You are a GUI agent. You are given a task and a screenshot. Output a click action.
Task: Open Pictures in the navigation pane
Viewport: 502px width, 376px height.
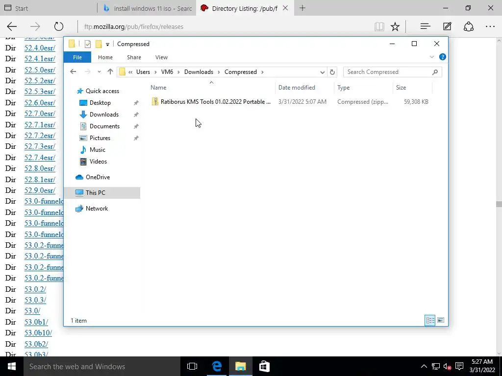(100, 138)
